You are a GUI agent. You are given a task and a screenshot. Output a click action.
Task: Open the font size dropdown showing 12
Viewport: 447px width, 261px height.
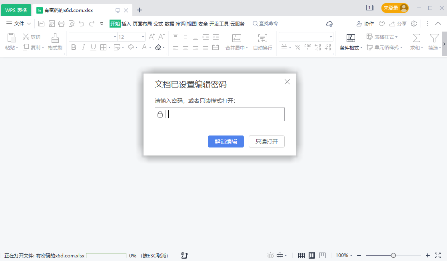143,37
